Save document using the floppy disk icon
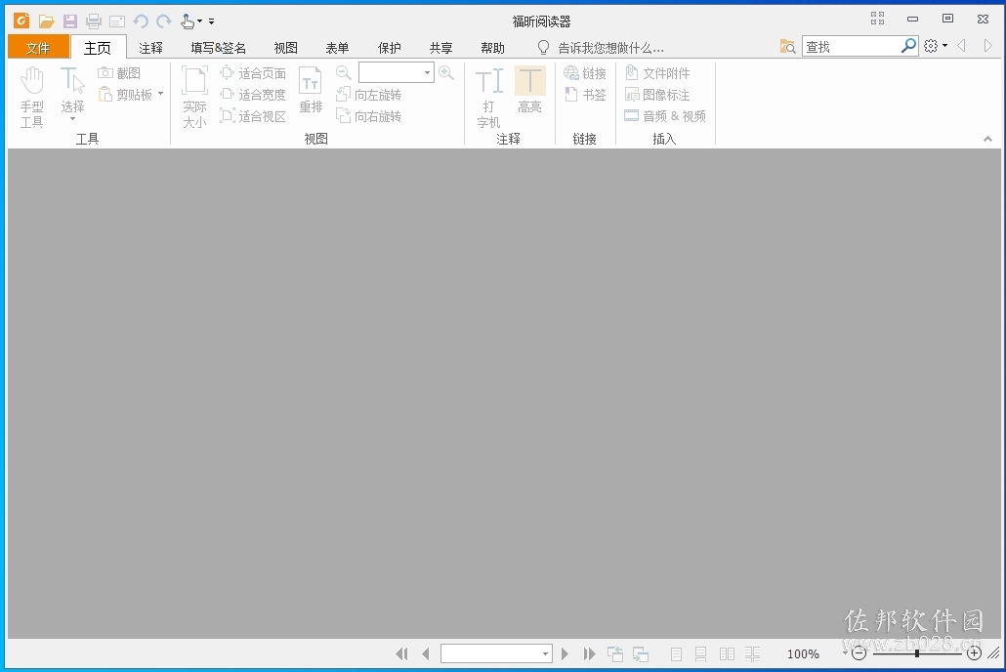 [x=70, y=21]
